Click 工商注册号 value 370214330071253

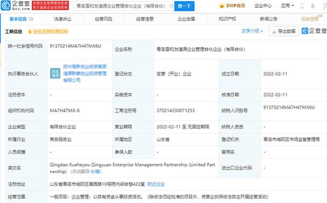[175, 111]
